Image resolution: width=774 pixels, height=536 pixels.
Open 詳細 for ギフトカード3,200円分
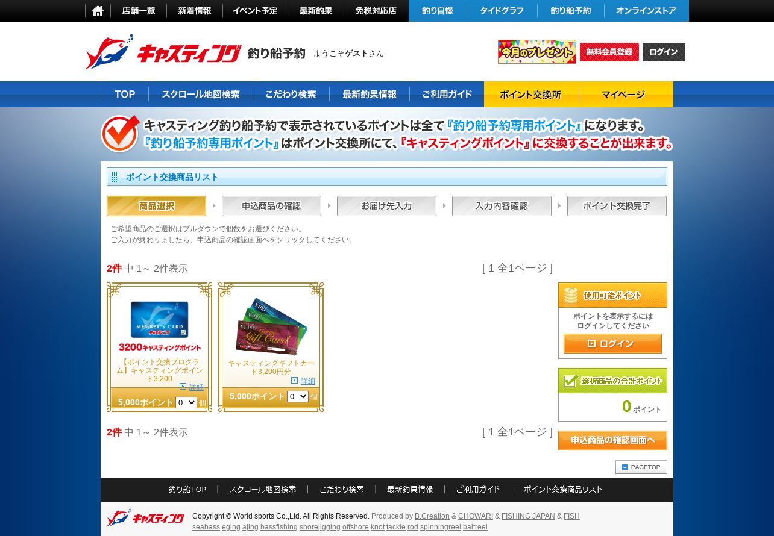click(x=307, y=381)
